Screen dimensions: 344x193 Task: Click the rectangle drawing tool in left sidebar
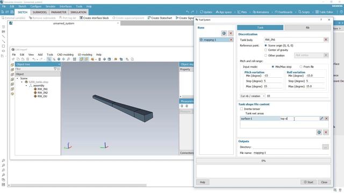pos(3,46)
